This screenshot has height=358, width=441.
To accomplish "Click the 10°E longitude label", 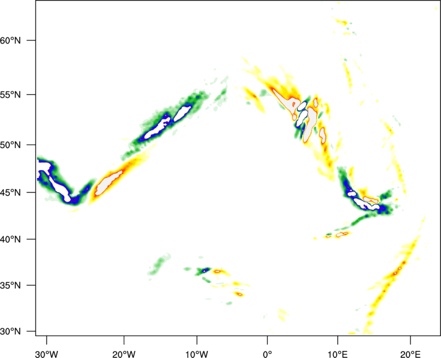I will (337, 354).
